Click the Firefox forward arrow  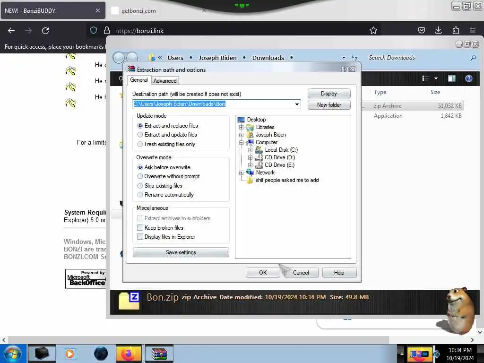28,31
